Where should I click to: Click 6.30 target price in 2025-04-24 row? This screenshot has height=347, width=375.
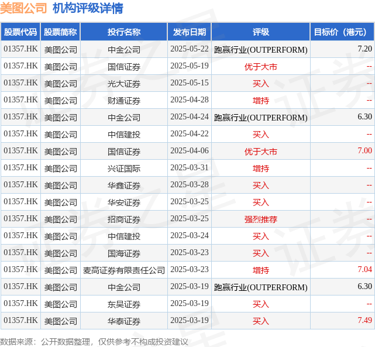(364, 117)
